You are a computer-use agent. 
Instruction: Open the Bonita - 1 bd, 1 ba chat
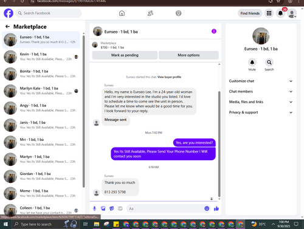click(41, 73)
